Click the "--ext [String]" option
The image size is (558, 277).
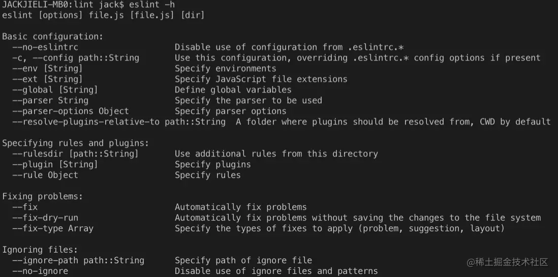point(48,79)
